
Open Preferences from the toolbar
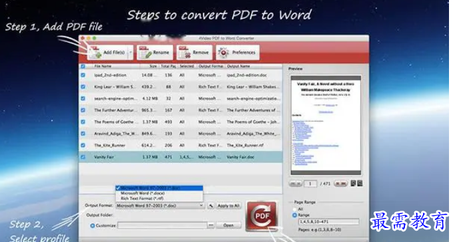click(x=238, y=52)
